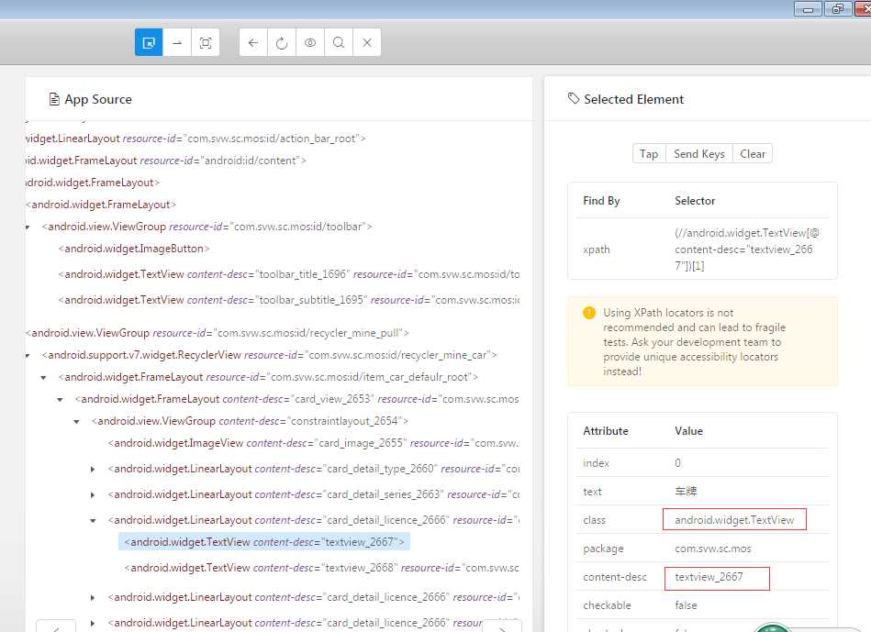Screen dimensions: 871x632
Task: Select the textview_2668 TextView row
Action: pos(321,568)
